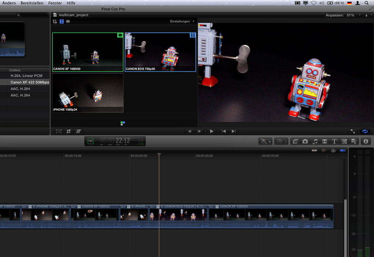Open the Music and Sound browser
The width and height of the screenshot is (374, 257).
[315, 142]
